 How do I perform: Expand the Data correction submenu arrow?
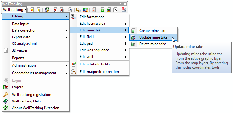click(x=66, y=30)
